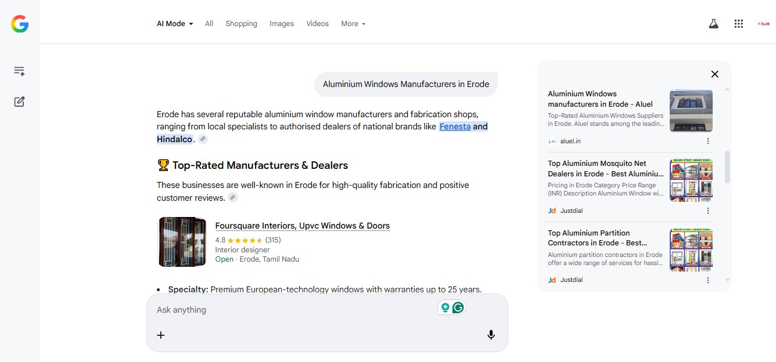The image size is (776, 362).
Task: Expand the AI Mode dropdown
Action: click(175, 24)
